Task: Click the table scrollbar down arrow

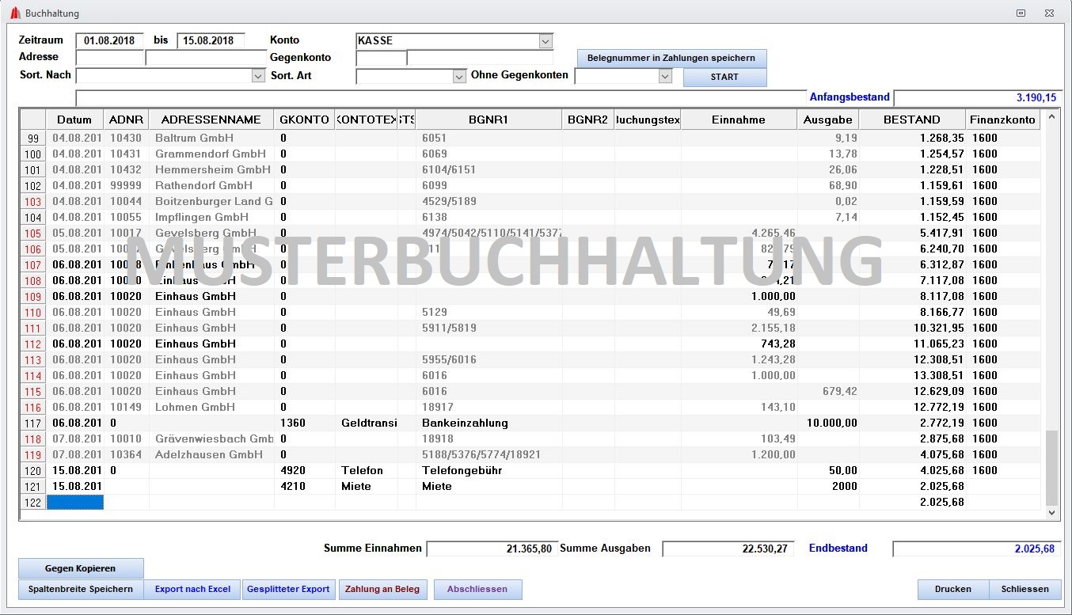Action: tap(1051, 513)
